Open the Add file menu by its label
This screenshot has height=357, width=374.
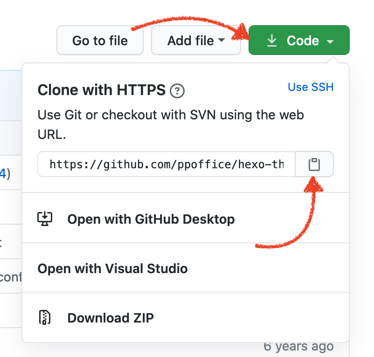(x=190, y=41)
